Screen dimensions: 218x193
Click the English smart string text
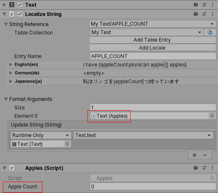click(x=135, y=65)
